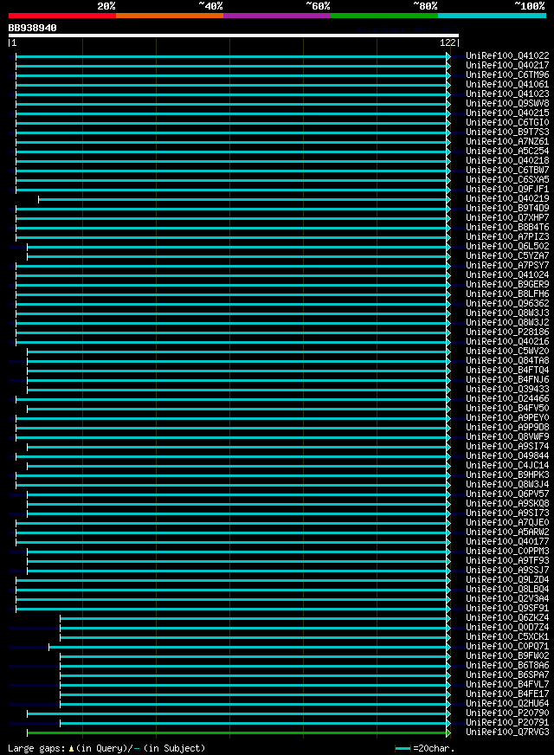Click the Large gaps legend text
554x755 pixels.
click(106, 748)
